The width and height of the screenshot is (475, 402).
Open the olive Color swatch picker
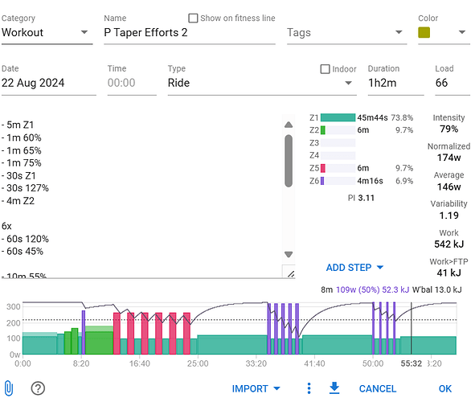click(x=424, y=32)
